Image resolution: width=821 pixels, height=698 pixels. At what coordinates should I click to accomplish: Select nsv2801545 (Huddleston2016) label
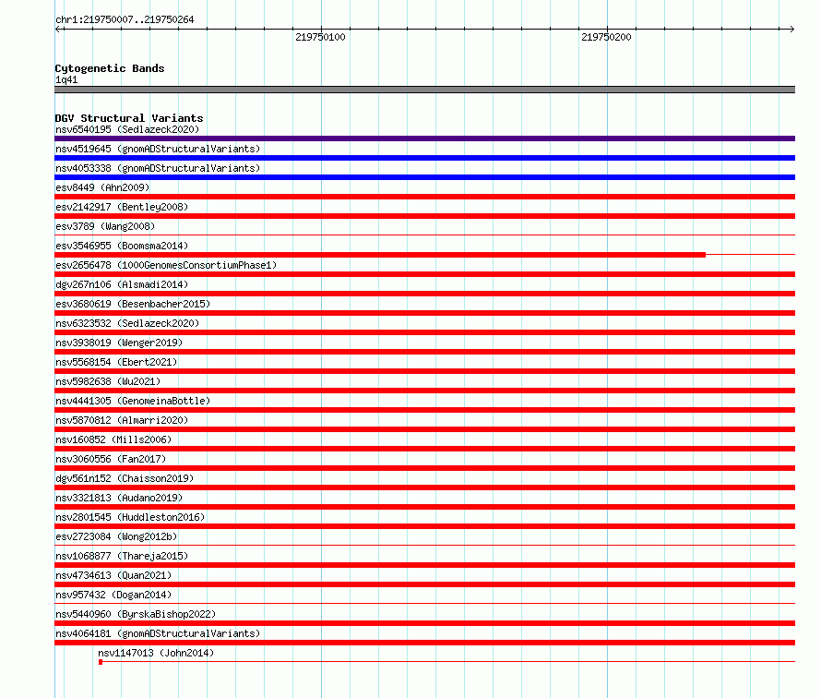130,517
